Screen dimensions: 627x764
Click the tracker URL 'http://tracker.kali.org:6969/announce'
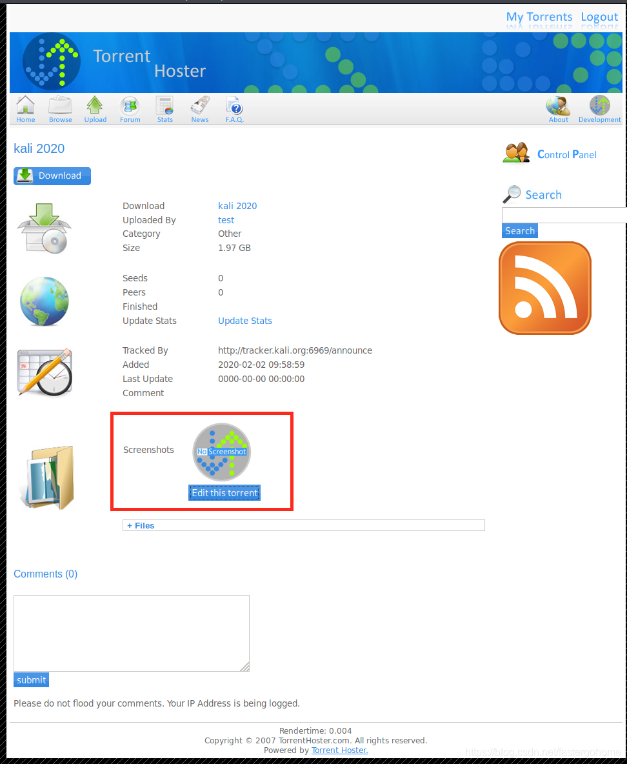coord(295,350)
